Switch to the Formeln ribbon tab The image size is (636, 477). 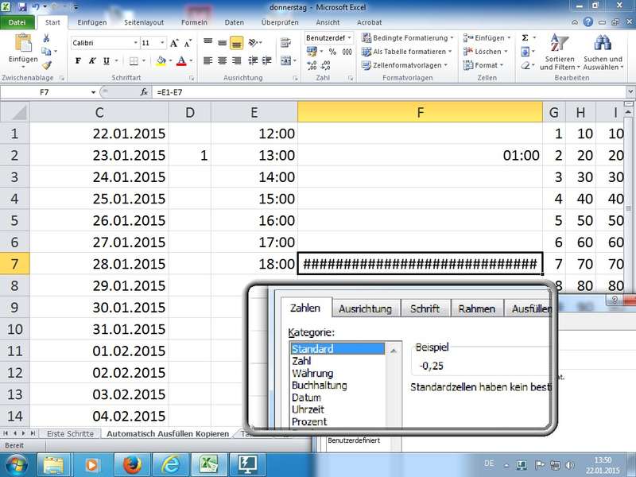click(x=194, y=22)
